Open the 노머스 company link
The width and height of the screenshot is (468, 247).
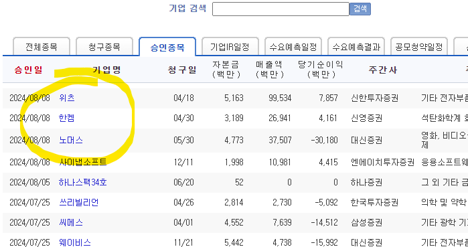(x=71, y=140)
